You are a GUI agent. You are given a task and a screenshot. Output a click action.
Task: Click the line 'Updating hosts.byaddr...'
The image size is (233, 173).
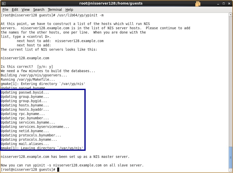(25, 110)
